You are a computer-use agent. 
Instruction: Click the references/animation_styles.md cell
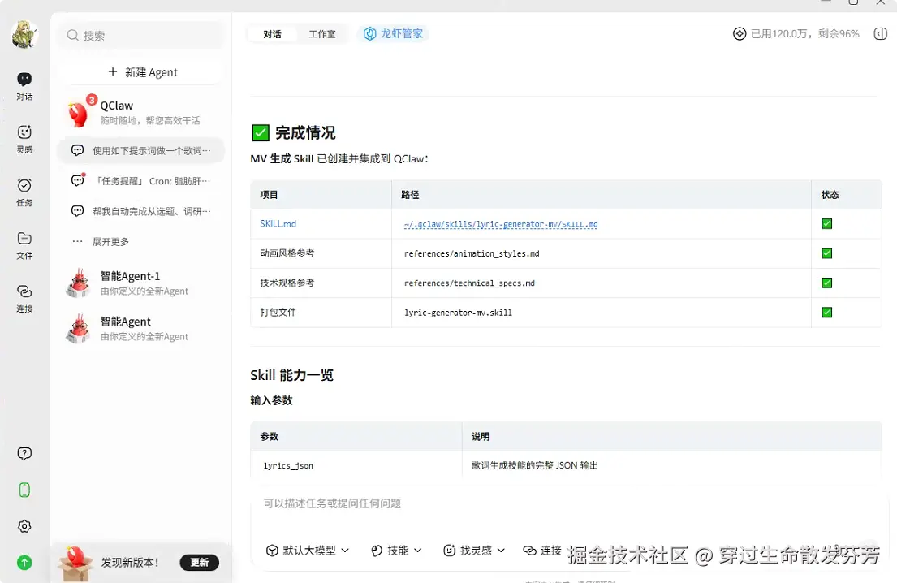click(472, 253)
